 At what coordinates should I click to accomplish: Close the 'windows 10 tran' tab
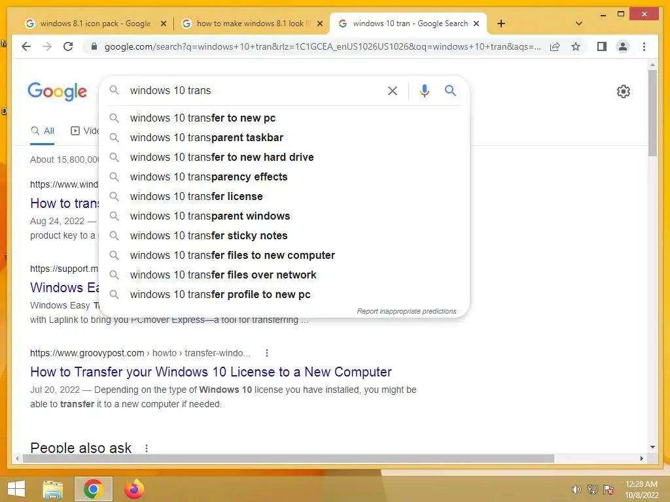(x=476, y=24)
